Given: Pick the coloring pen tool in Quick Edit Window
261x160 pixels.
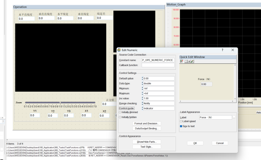Looking at the screenshot, I should [x=192, y=61].
